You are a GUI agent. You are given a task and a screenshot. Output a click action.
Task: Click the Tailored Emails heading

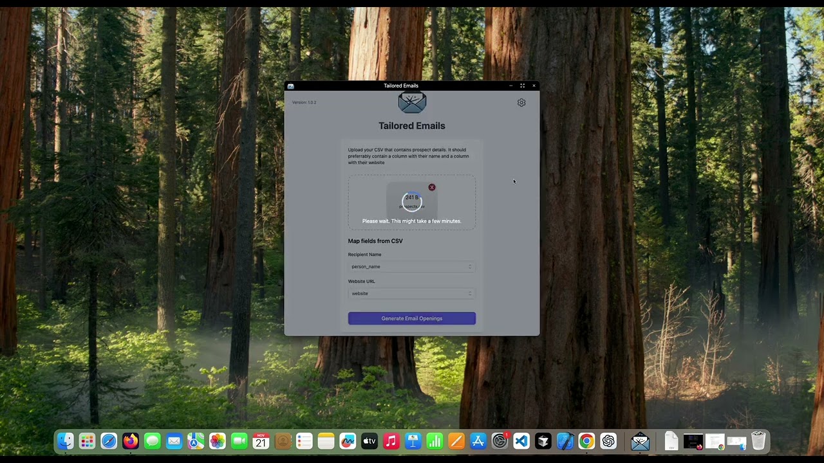412,126
